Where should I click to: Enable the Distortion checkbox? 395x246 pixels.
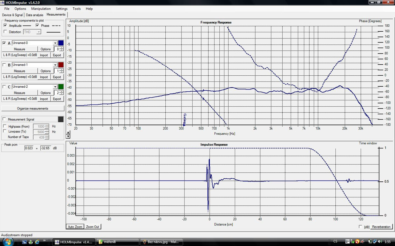(x=5, y=32)
